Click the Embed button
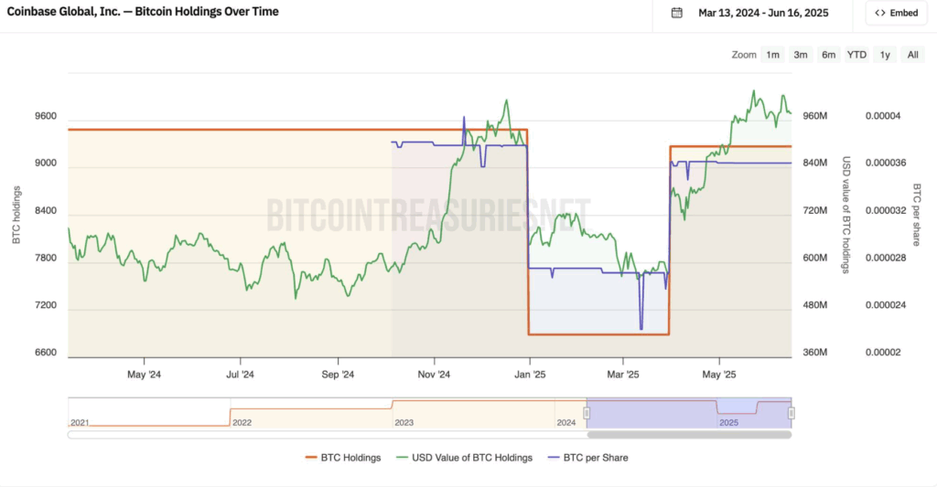The width and height of the screenshot is (937, 487). tap(897, 13)
